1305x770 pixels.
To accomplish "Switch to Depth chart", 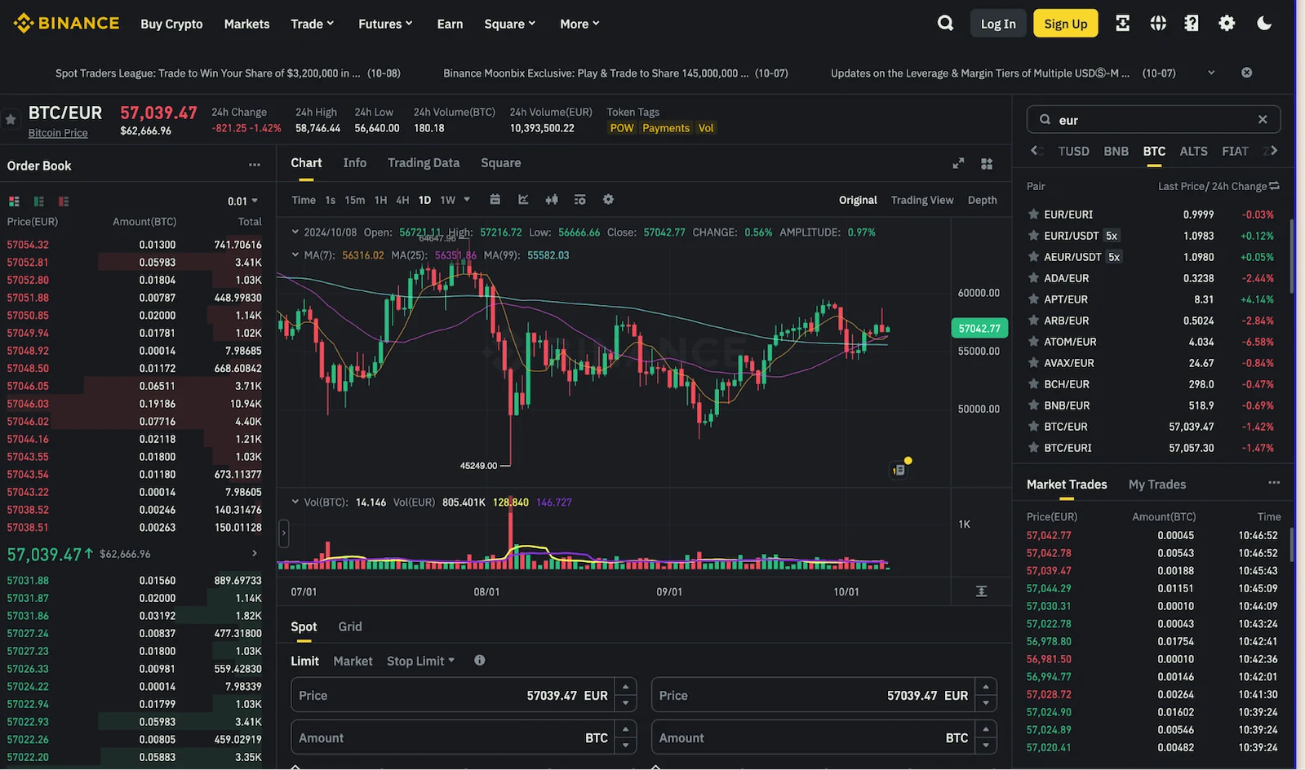I will 983,200.
